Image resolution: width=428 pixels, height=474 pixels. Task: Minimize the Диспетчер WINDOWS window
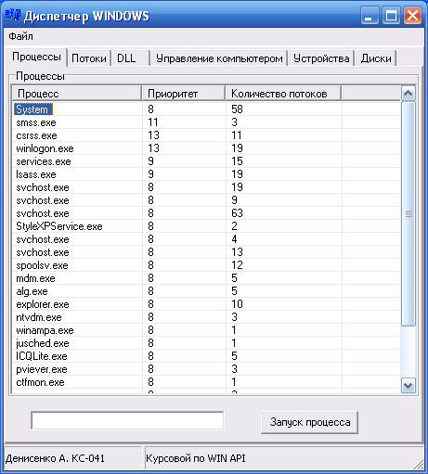(370, 16)
